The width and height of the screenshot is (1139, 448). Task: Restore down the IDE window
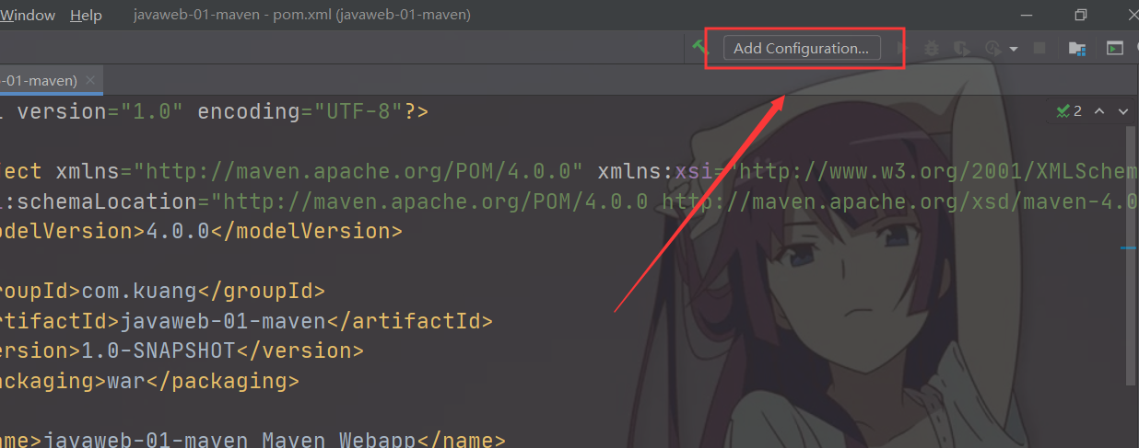(x=1081, y=15)
